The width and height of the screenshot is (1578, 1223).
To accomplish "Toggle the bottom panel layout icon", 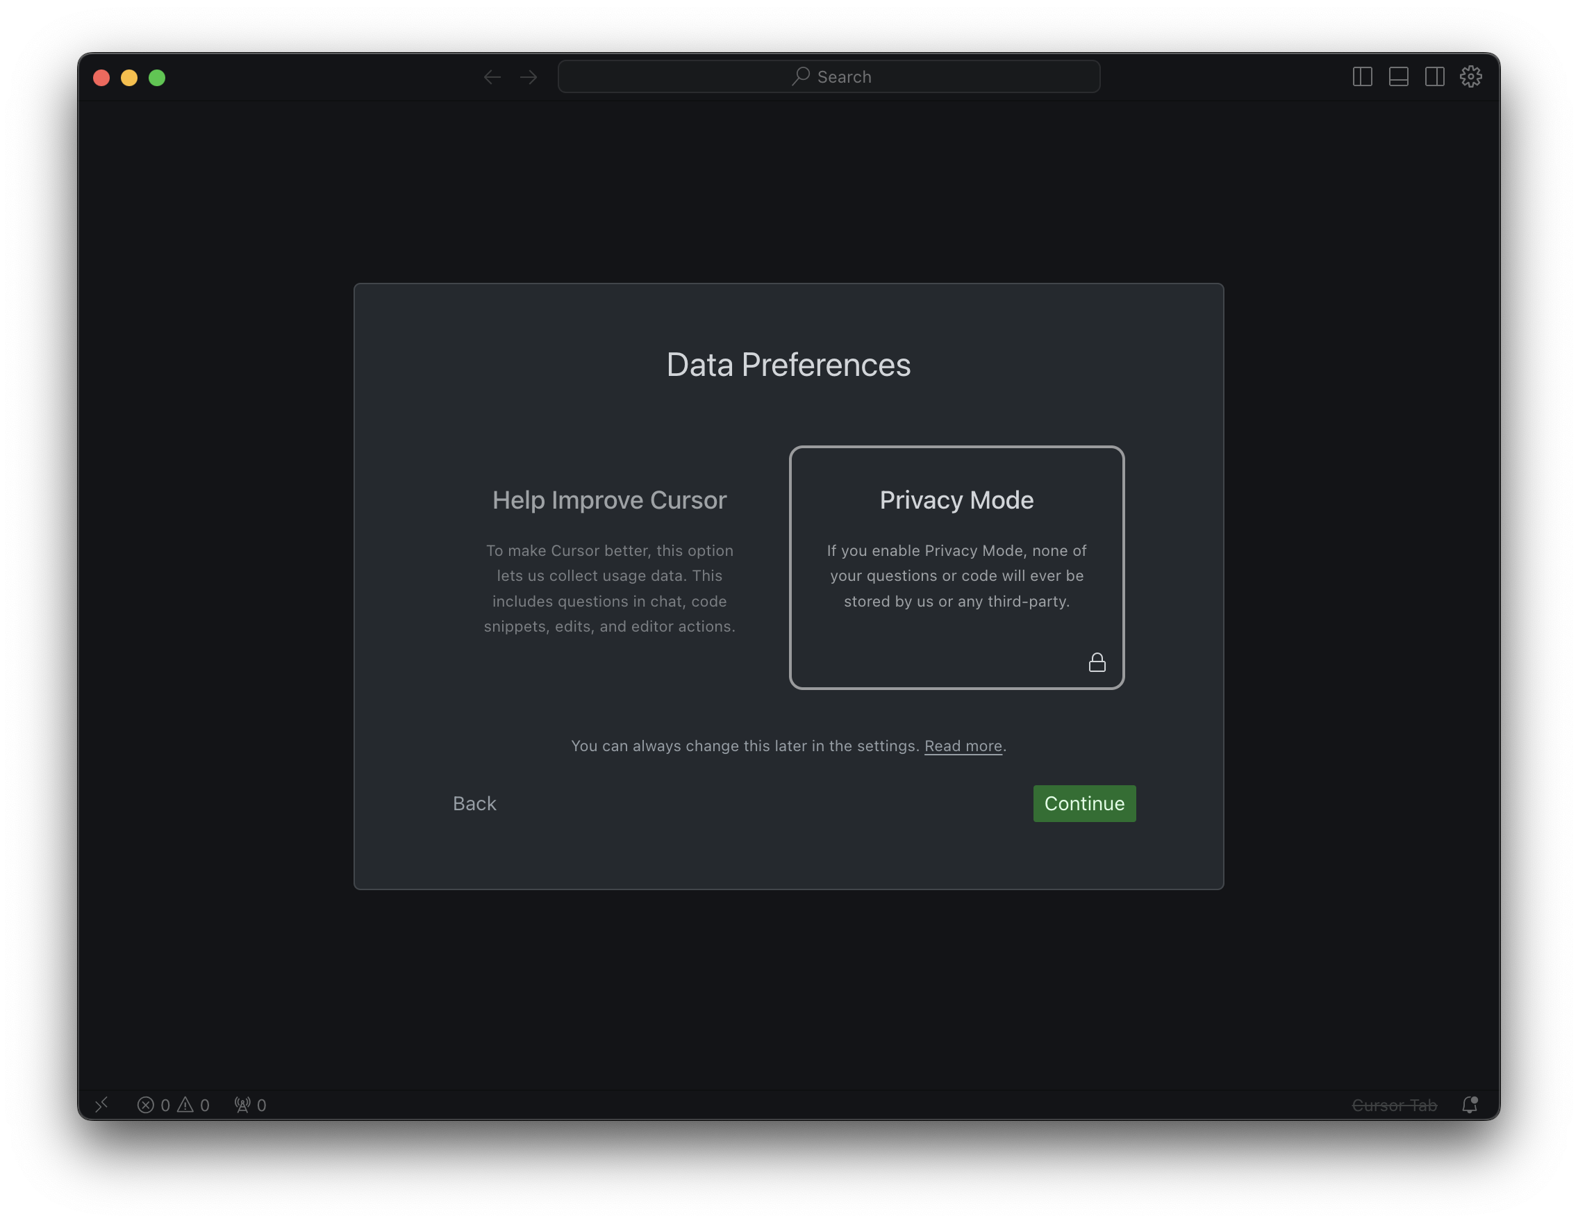I will 1398,76.
